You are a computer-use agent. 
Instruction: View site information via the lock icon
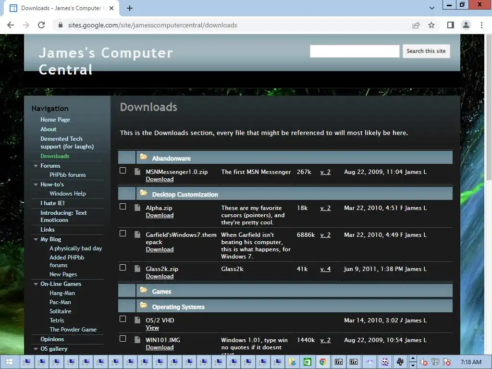61,25
